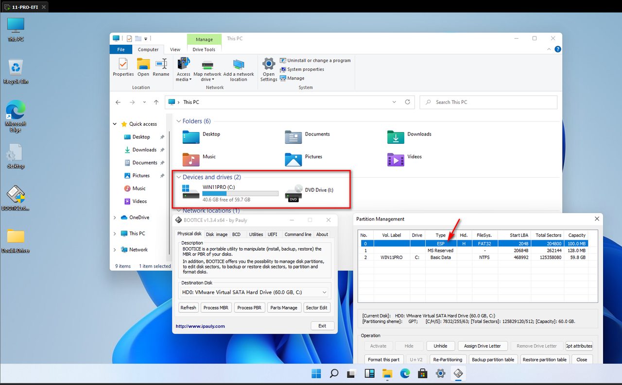Open the File tab in Explorer
622x385 pixels.
pyautogui.click(x=121, y=50)
